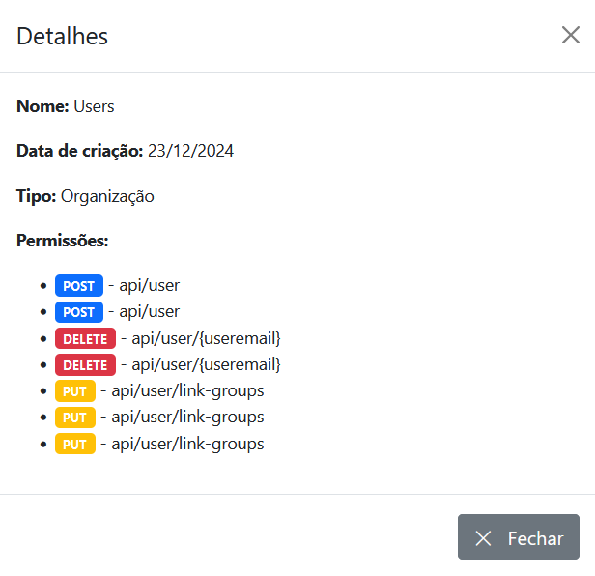Screen dimensions: 595x576
Task: Click the second blue POST badge
Action: [79, 312]
